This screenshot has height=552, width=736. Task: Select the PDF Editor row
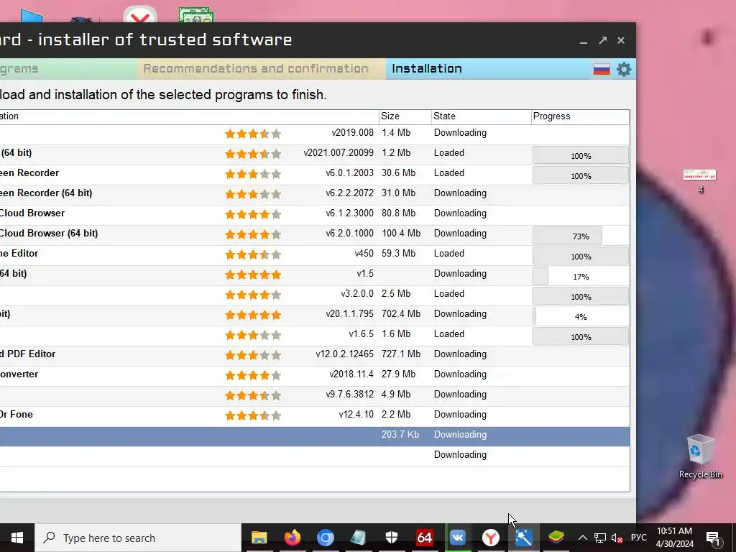tap(315, 356)
